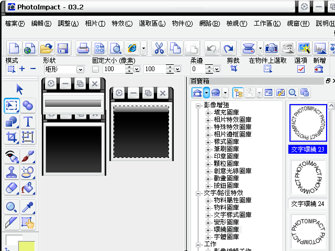Save with the floppy disk icon
The image size is (335, 251).
click(x=63, y=48)
